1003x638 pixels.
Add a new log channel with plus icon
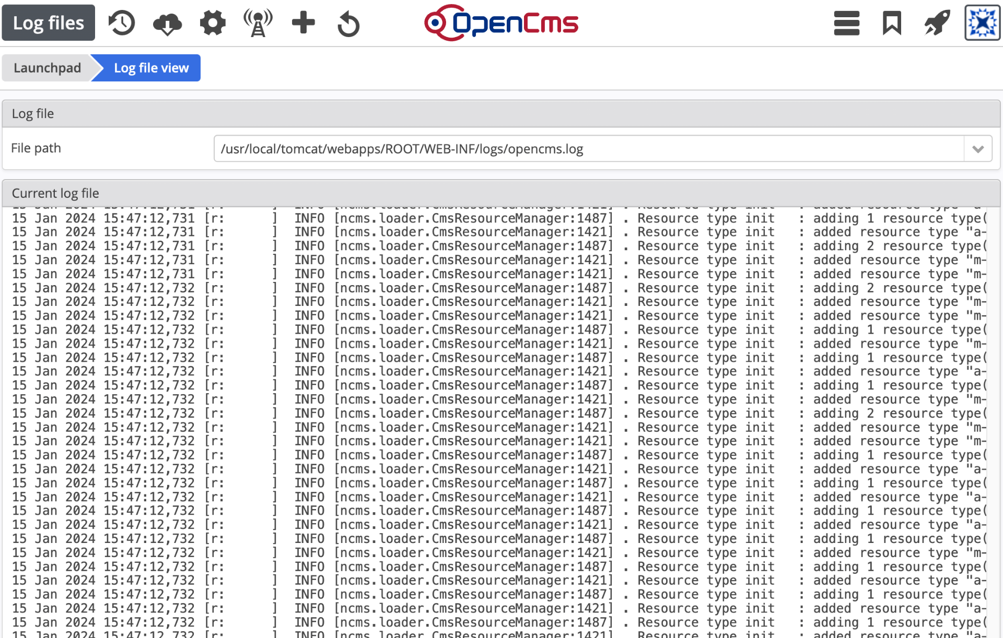tap(304, 22)
